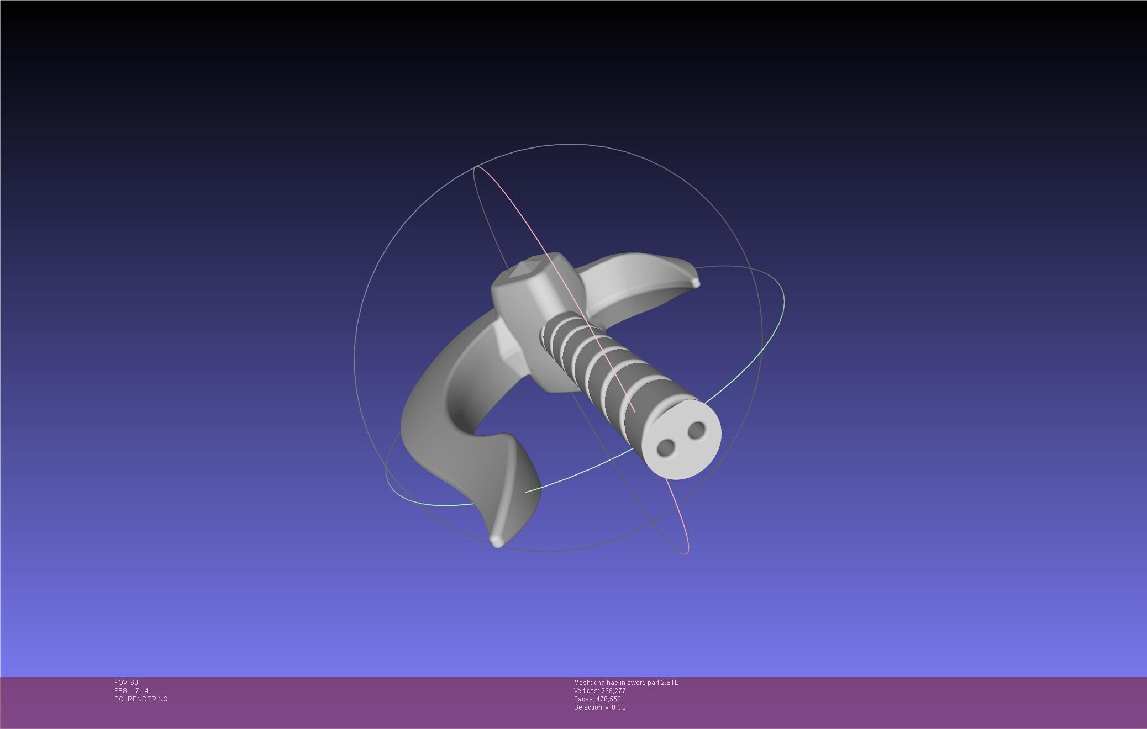Click the right hole on the handle end

[x=697, y=429]
